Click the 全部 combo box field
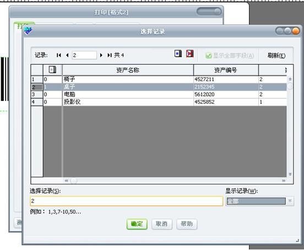Viewport: 304px width, 250px height. point(256,201)
